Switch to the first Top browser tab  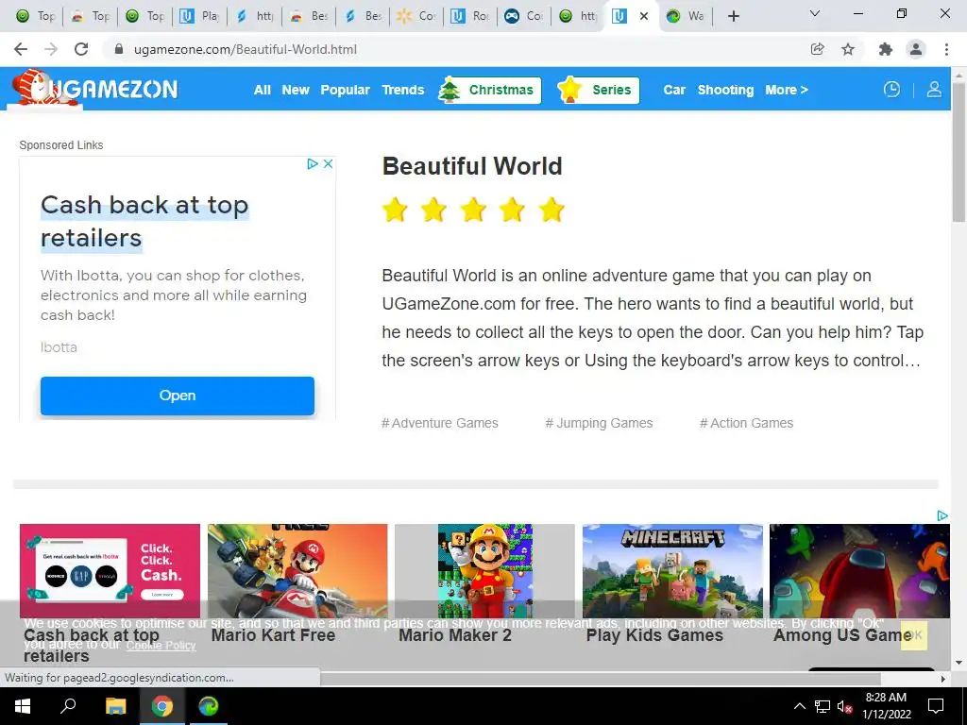click(x=35, y=16)
